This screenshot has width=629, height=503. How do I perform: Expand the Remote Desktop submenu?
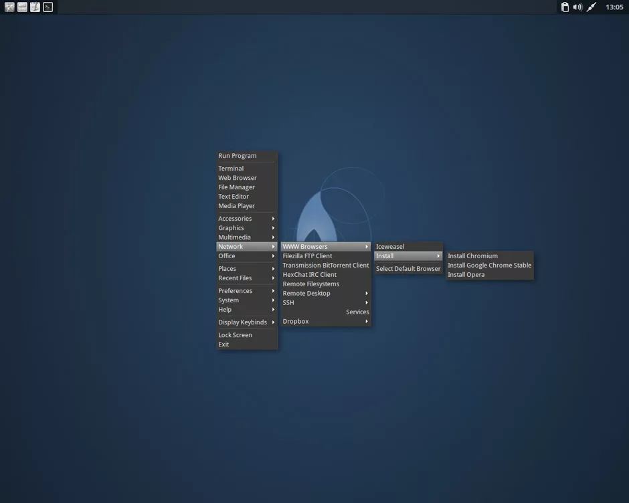326,293
